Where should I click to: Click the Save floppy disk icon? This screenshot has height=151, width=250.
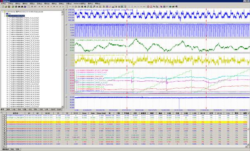coord(9,7)
